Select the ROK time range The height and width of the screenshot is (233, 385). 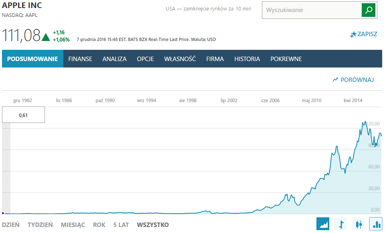tap(99, 225)
